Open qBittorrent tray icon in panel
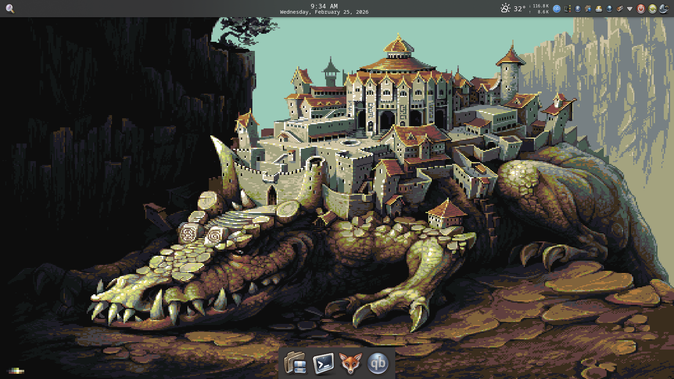The width and height of the screenshot is (674, 379). pos(557,9)
